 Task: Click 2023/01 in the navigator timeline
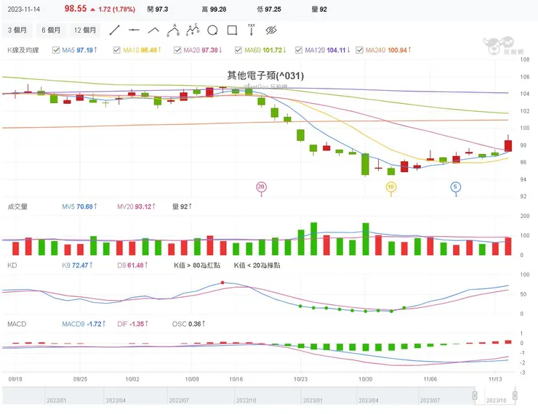point(313,400)
